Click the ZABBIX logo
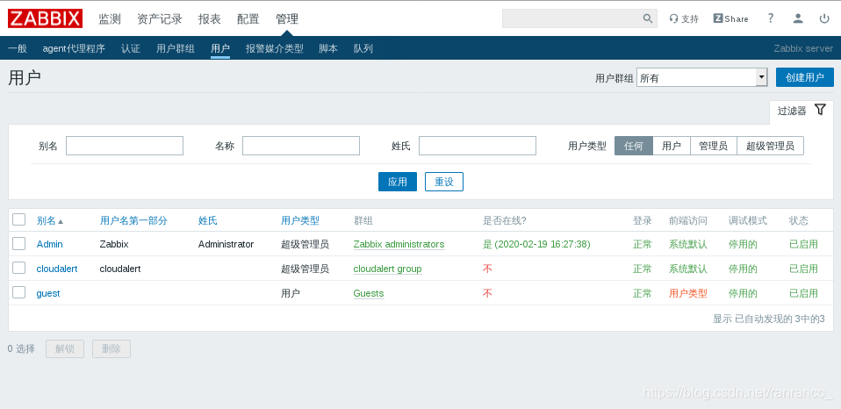The height and width of the screenshot is (409, 841). pyautogui.click(x=45, y=18)
